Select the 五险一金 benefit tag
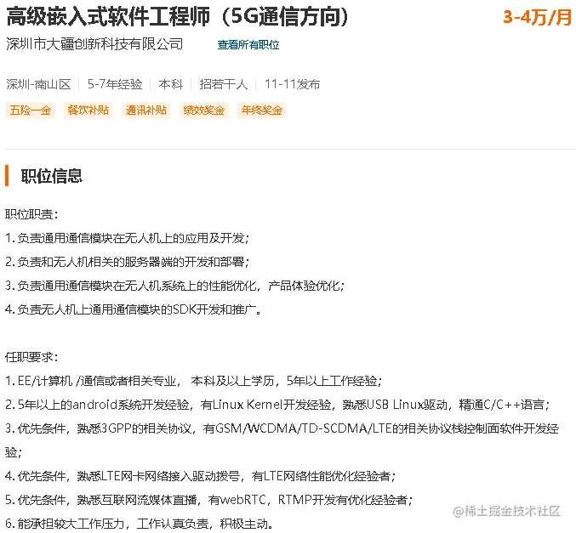The height and width of the screenshot is (533, 576). pyautogui.click(x=31, y=111)
